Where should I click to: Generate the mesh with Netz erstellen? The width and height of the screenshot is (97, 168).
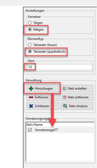[x=77, y=89]
